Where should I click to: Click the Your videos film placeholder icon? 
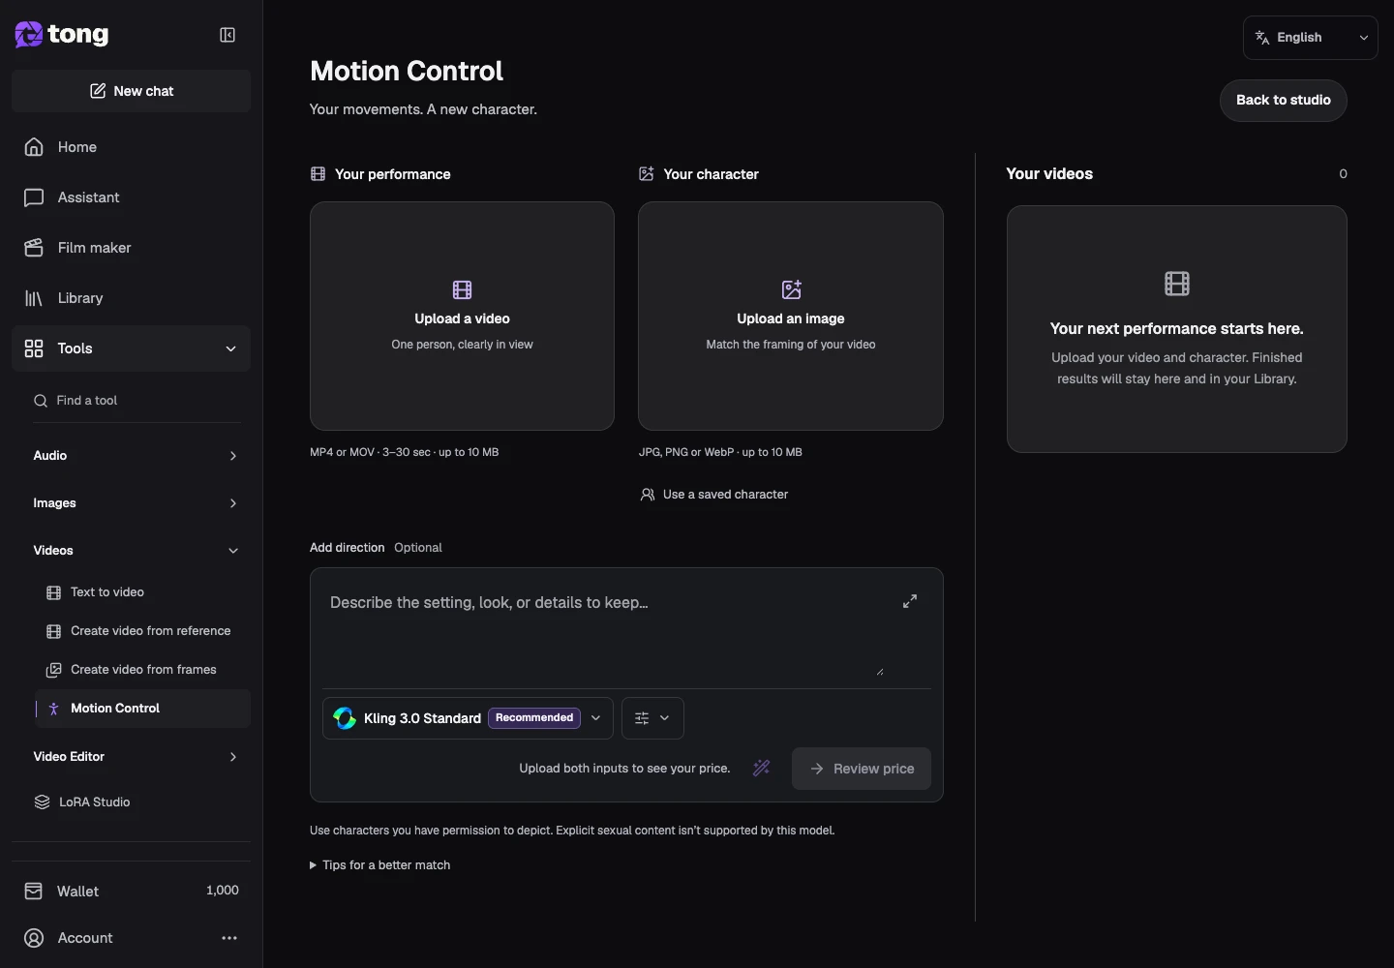coord(1177,284)
